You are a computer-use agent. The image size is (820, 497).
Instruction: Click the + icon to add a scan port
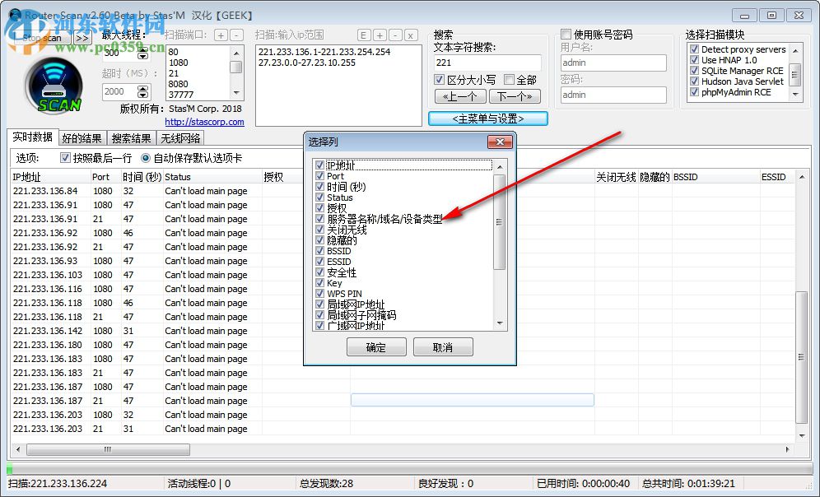pyautogui.click(x=221, y=35)
